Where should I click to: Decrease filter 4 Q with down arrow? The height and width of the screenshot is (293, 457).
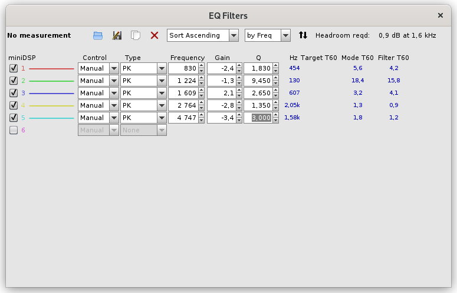pyautogui.click(x=276, y=108)
